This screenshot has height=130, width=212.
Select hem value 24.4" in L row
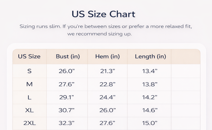click(x=107, y=98)
